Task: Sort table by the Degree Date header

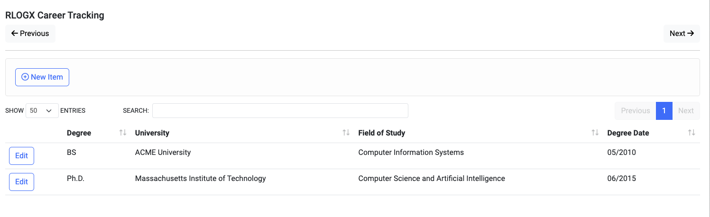Action: (x=628, y=133)
